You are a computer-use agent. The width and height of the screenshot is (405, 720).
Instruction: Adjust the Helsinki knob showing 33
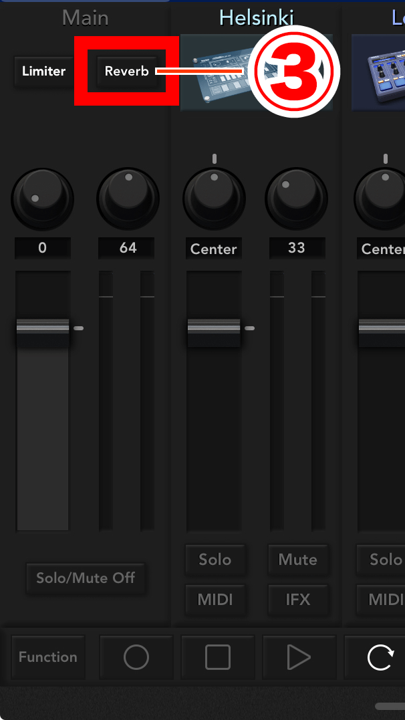297,199
